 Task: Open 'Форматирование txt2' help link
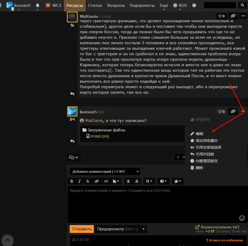[x=217, y=227]
